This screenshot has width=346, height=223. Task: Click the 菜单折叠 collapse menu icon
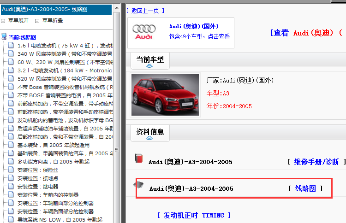(x=37, y=21)
